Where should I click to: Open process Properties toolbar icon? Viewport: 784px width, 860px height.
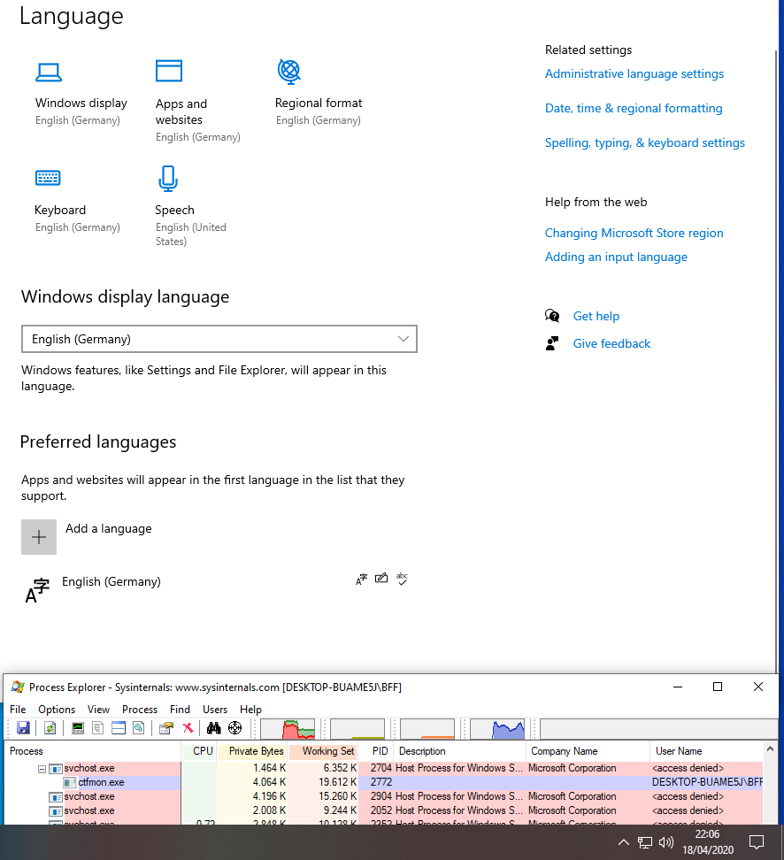pos(166,728)
